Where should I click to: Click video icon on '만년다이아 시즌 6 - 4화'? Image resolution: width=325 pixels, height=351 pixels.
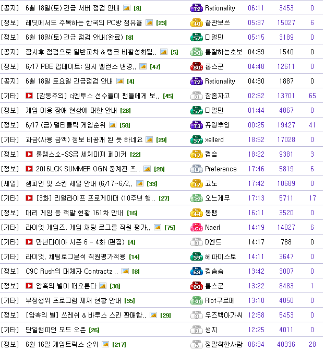(29, 242)
